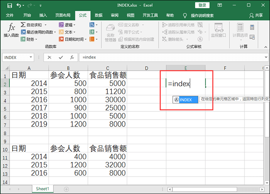270x194 pixels.
Task: Expand the 自动求和 dropdown arrow
Action: 46,25
